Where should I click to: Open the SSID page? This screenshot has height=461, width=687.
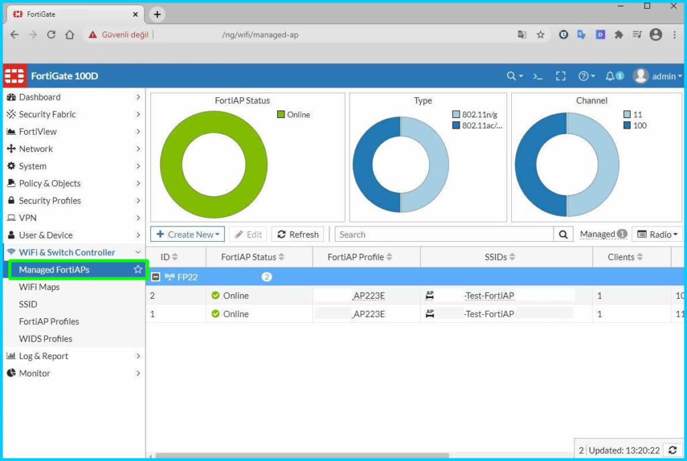(x=28, y=304)
